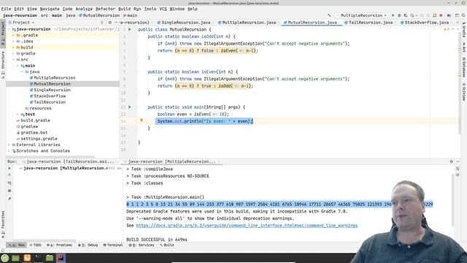Click the run gutter icon beside class MutualRecursion
467x263 pixels.
click(x=130, y=29)
